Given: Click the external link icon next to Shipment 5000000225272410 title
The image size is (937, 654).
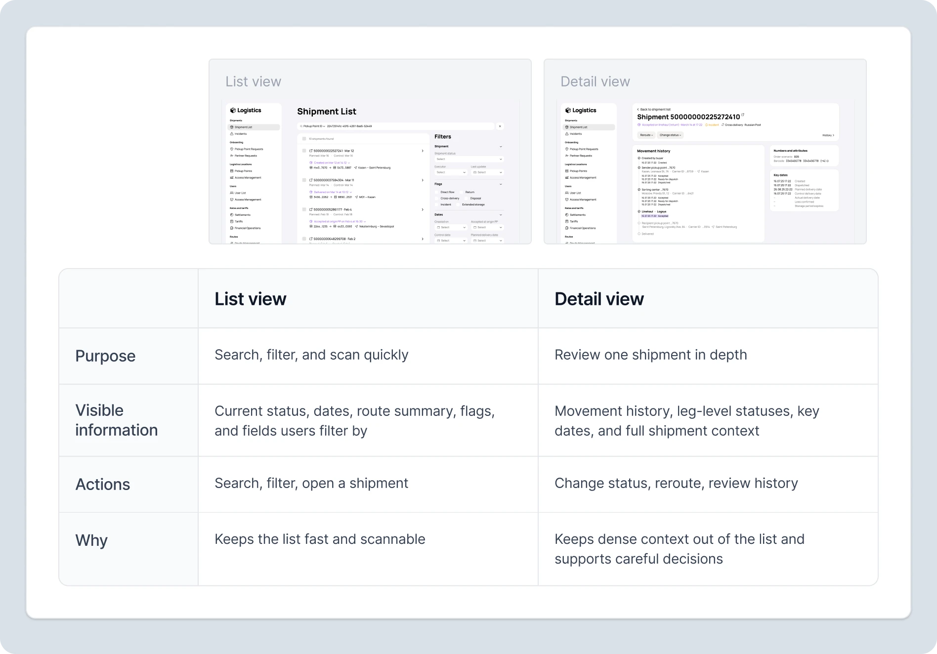Looking at the screenshot, I should click(x=743, y=115).
